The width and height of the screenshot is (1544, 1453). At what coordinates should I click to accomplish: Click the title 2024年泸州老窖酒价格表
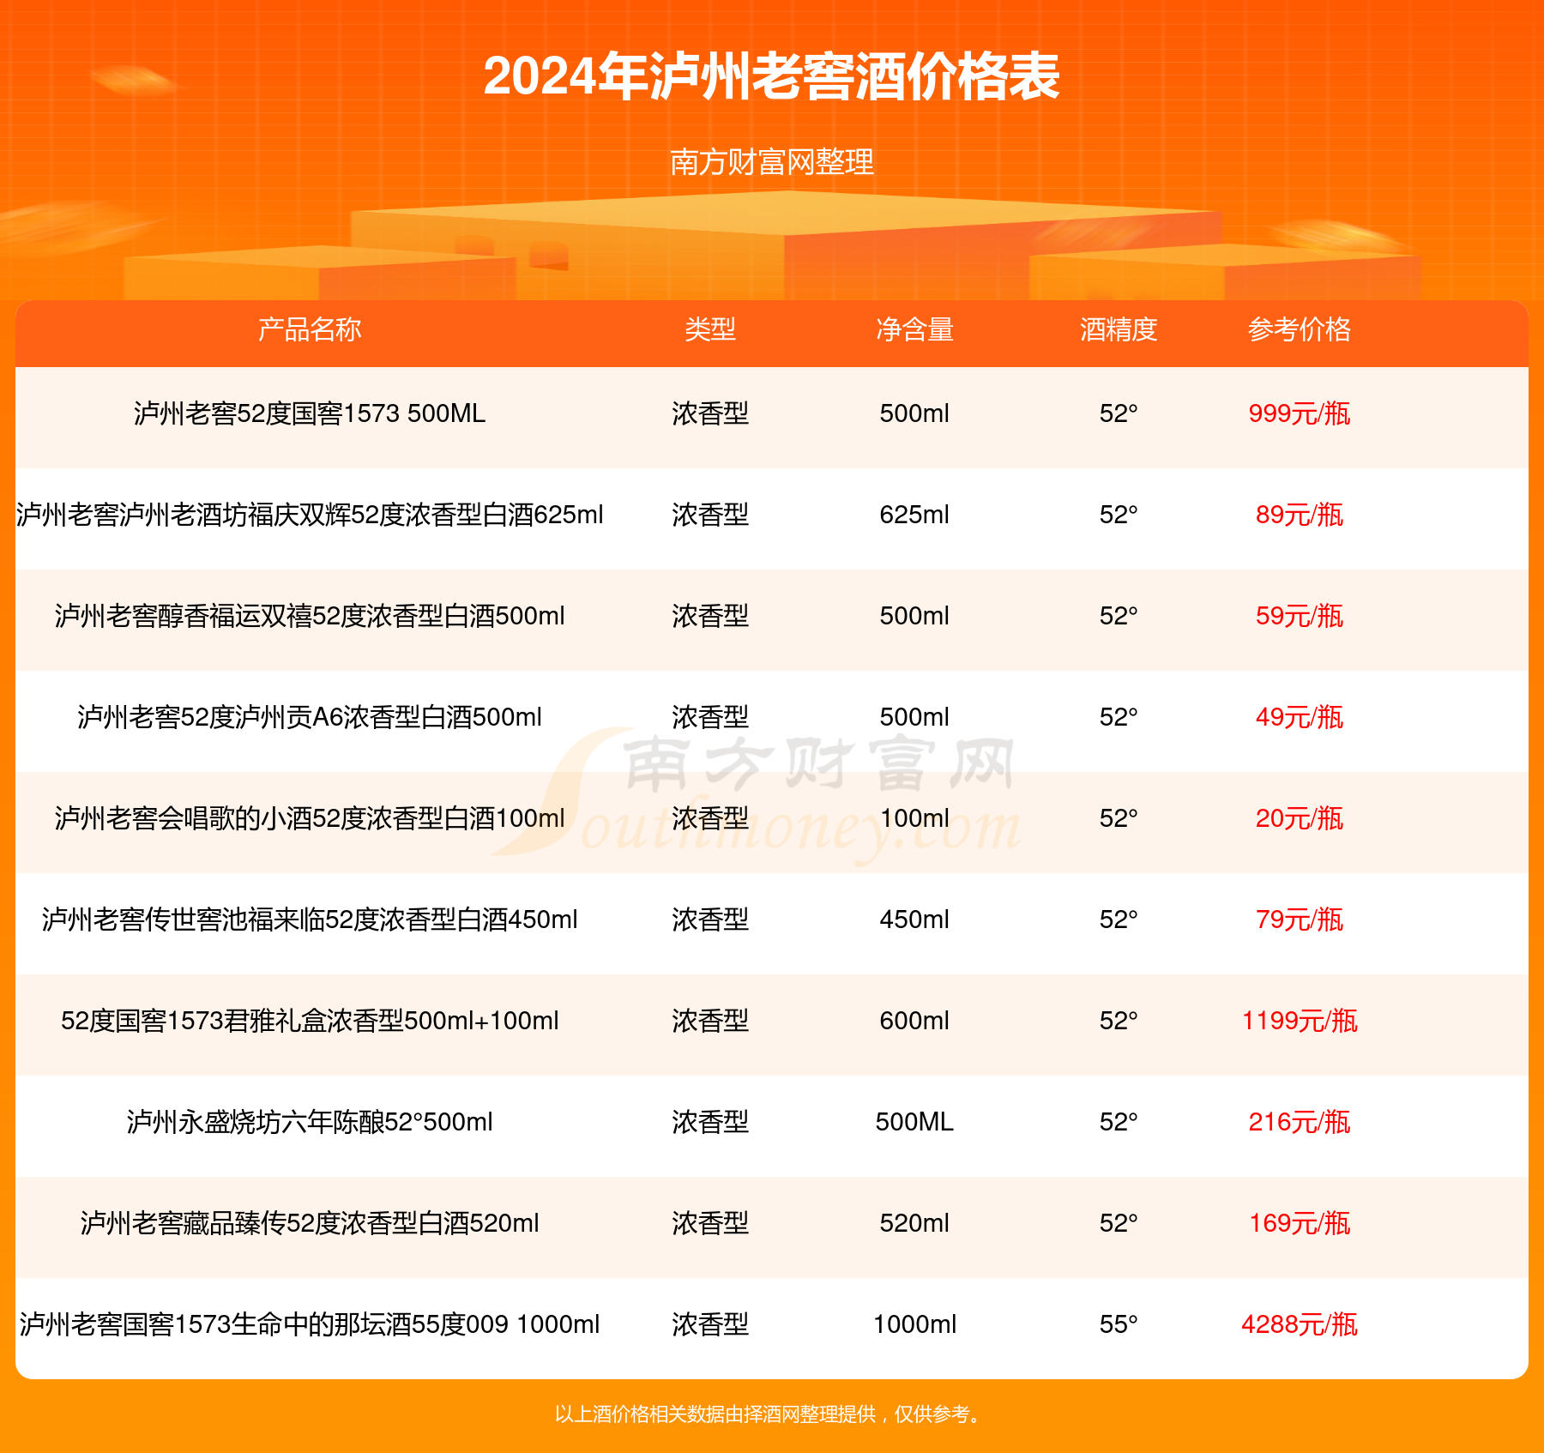(x=772, y=76)
